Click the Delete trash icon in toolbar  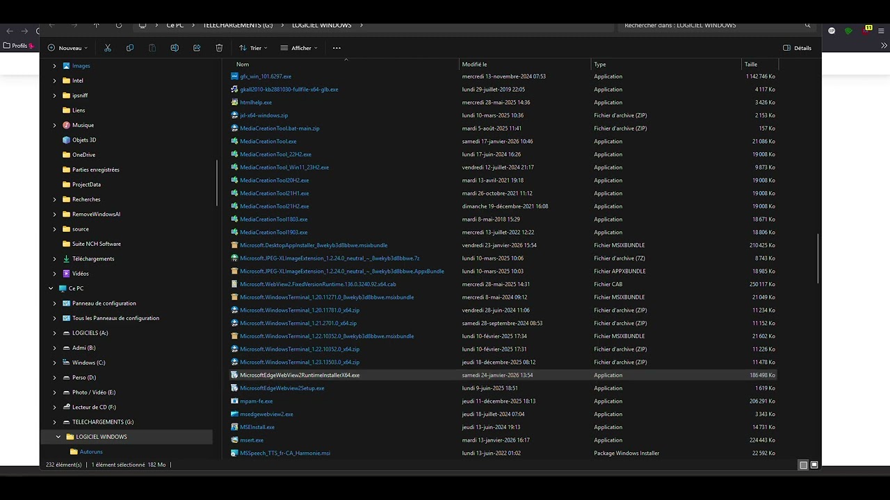click(219, 48)
